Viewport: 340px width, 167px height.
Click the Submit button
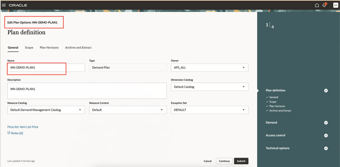click(x=241, y=161)
